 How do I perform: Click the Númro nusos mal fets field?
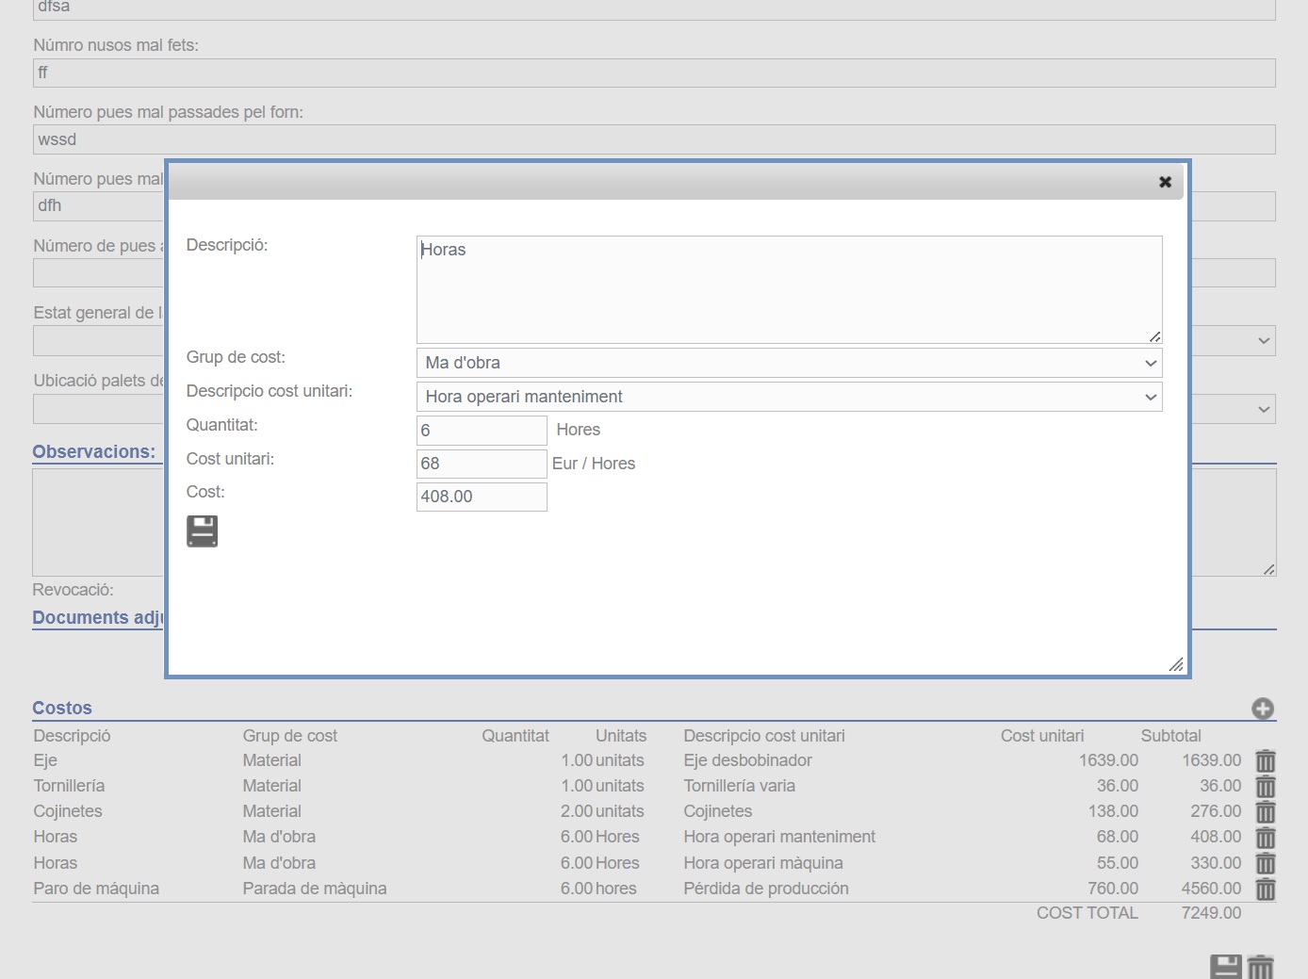click(x=654, y=73)
